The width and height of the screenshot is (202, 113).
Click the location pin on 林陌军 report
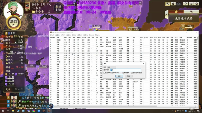(20, 102)
